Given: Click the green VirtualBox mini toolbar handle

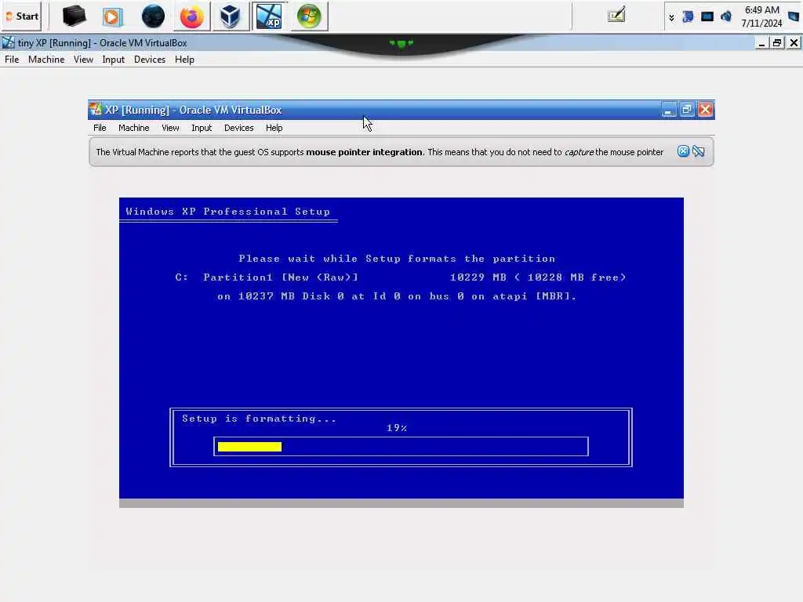Looking at the screenshot, I should click(x=401, y=44).
